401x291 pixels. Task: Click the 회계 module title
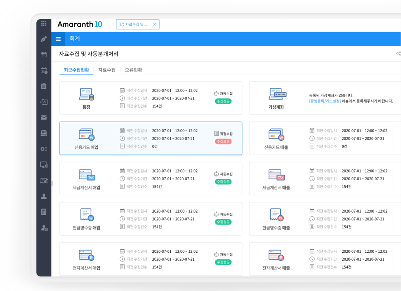[x=75, y=39]
